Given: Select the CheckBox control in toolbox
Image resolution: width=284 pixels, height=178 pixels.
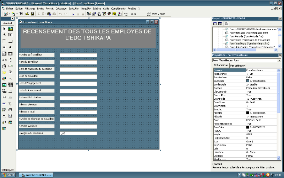Looking at the screenshot, I should pos(4,47).
